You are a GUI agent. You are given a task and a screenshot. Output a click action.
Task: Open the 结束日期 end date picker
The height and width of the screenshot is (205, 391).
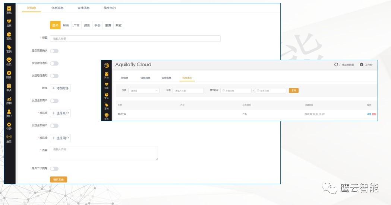[x=271, y=90]
